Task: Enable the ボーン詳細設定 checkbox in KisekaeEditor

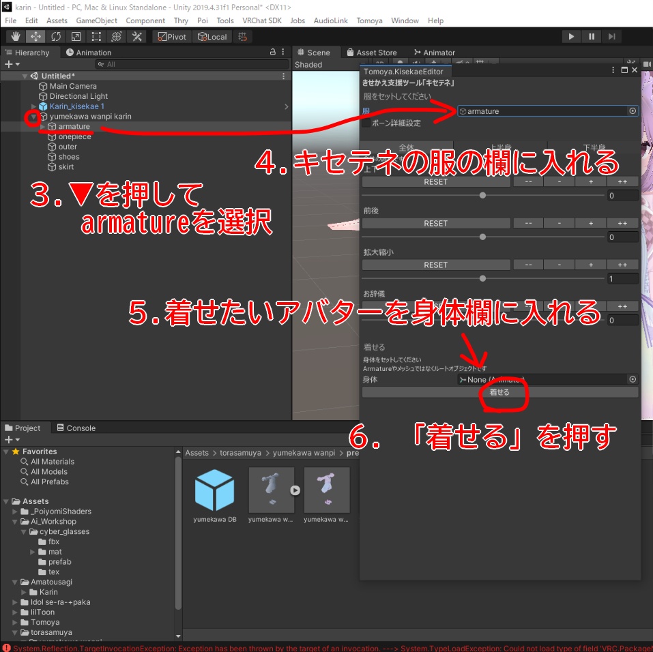Action: [367, 123]
